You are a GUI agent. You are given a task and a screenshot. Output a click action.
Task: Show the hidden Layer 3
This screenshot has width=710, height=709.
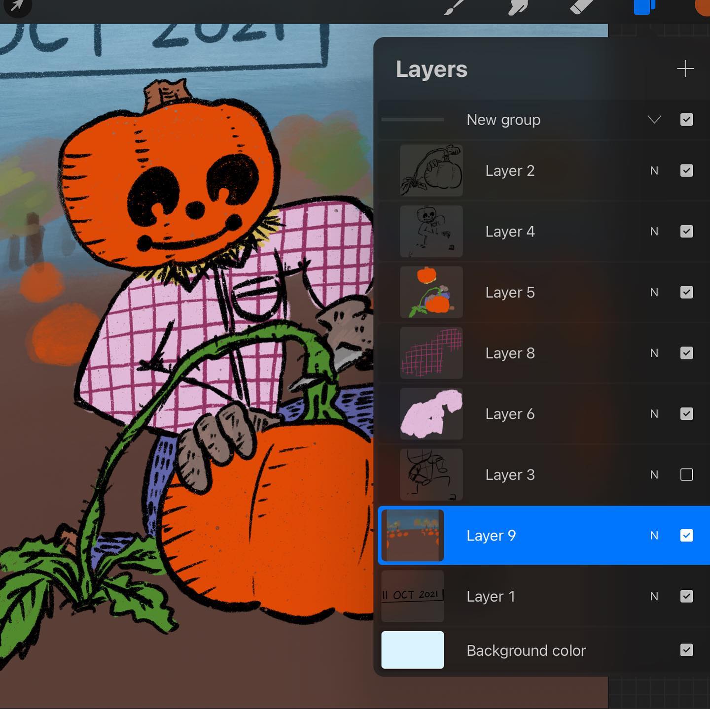pyautogui.click(x=686, y=474)
